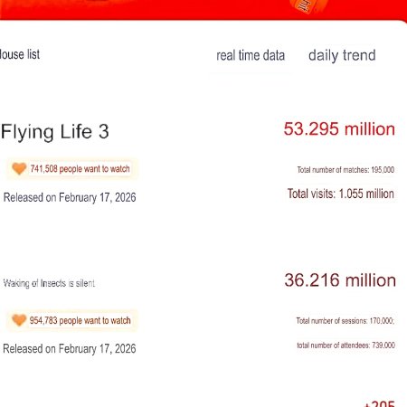Image resolution: width=407 pixels, height=407 pixels.
Task: Click the heart icon next to 741,508
Action: click(x=19, y=168)
